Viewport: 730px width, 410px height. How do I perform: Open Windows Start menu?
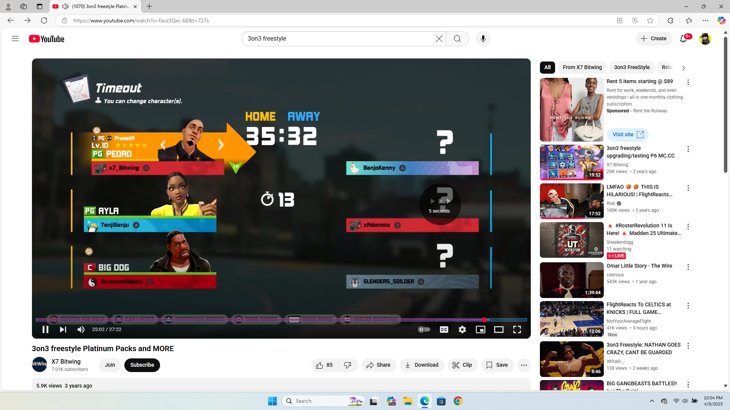point(273,401)
